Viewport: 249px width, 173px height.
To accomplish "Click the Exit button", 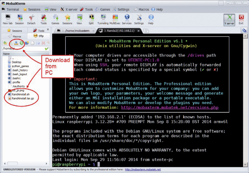I will [x=241, y=19].
